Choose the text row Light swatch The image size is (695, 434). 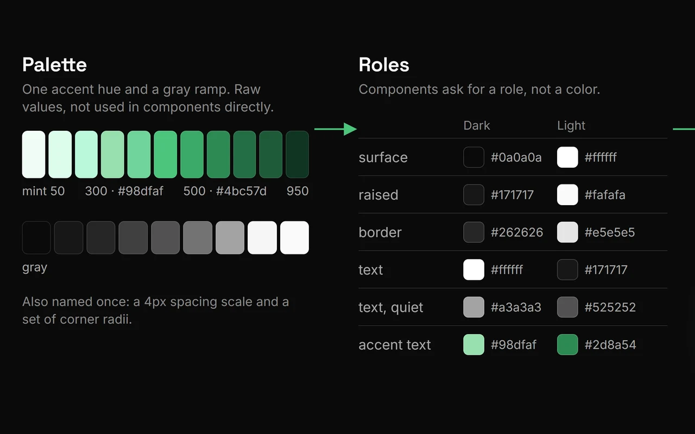click(567, 270)
